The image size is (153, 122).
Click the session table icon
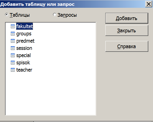tap(13, 48)
